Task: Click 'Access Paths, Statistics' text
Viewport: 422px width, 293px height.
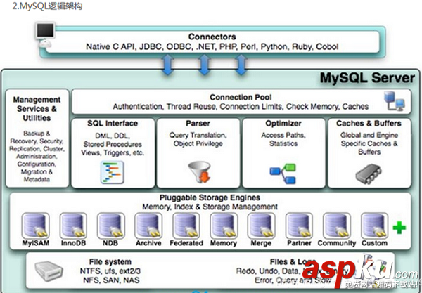Action: [x=283, y=139]
